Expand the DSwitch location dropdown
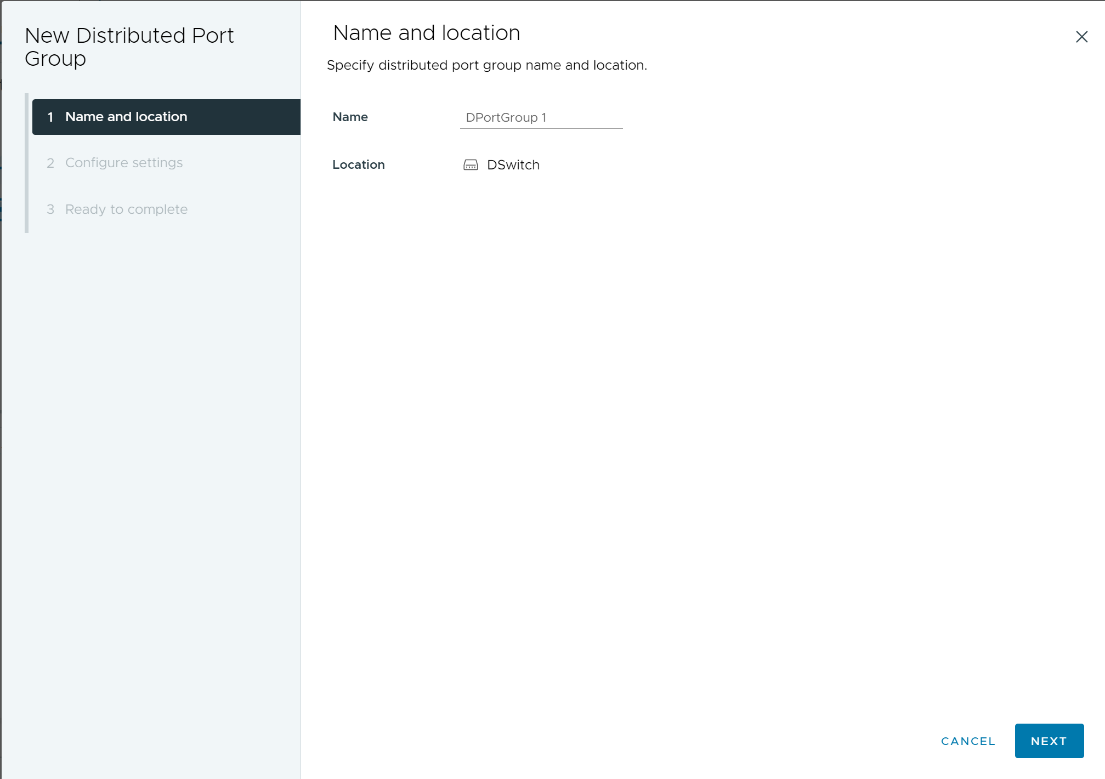 coord(513,164)
